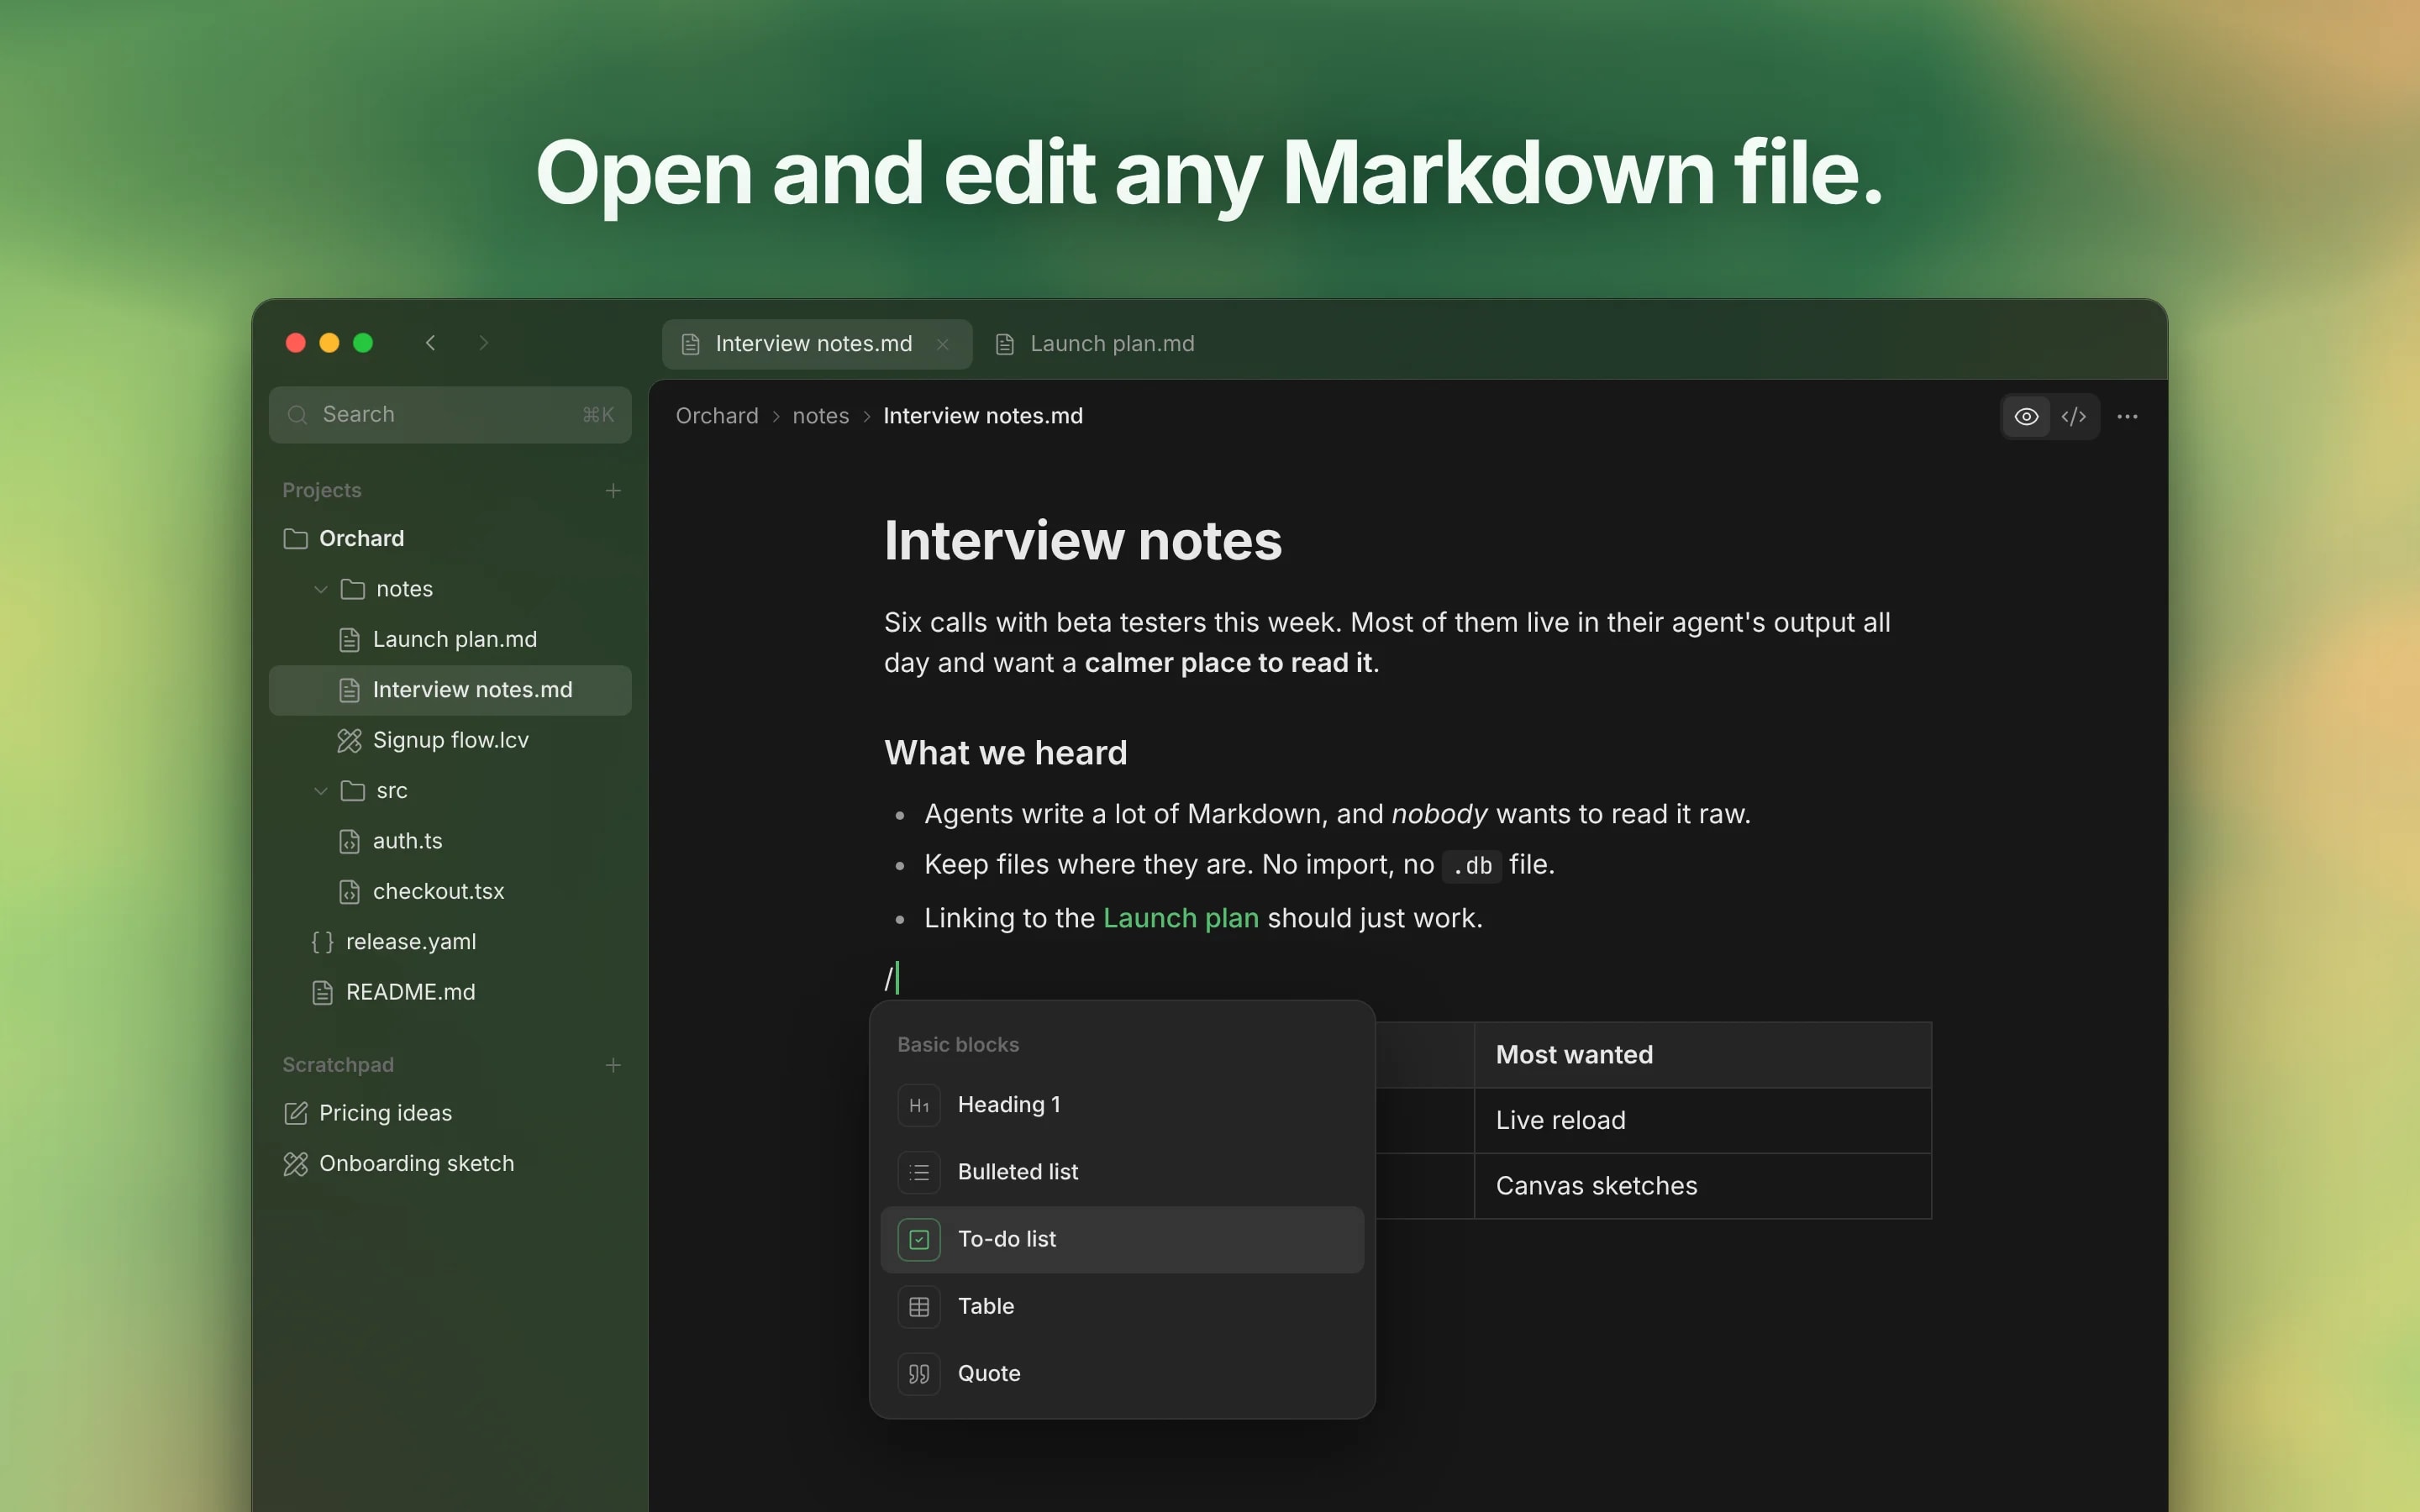The width and height of the screenshot is (2420, 1512).
Task: Go back with the left arrow
Action: (430, 343)
